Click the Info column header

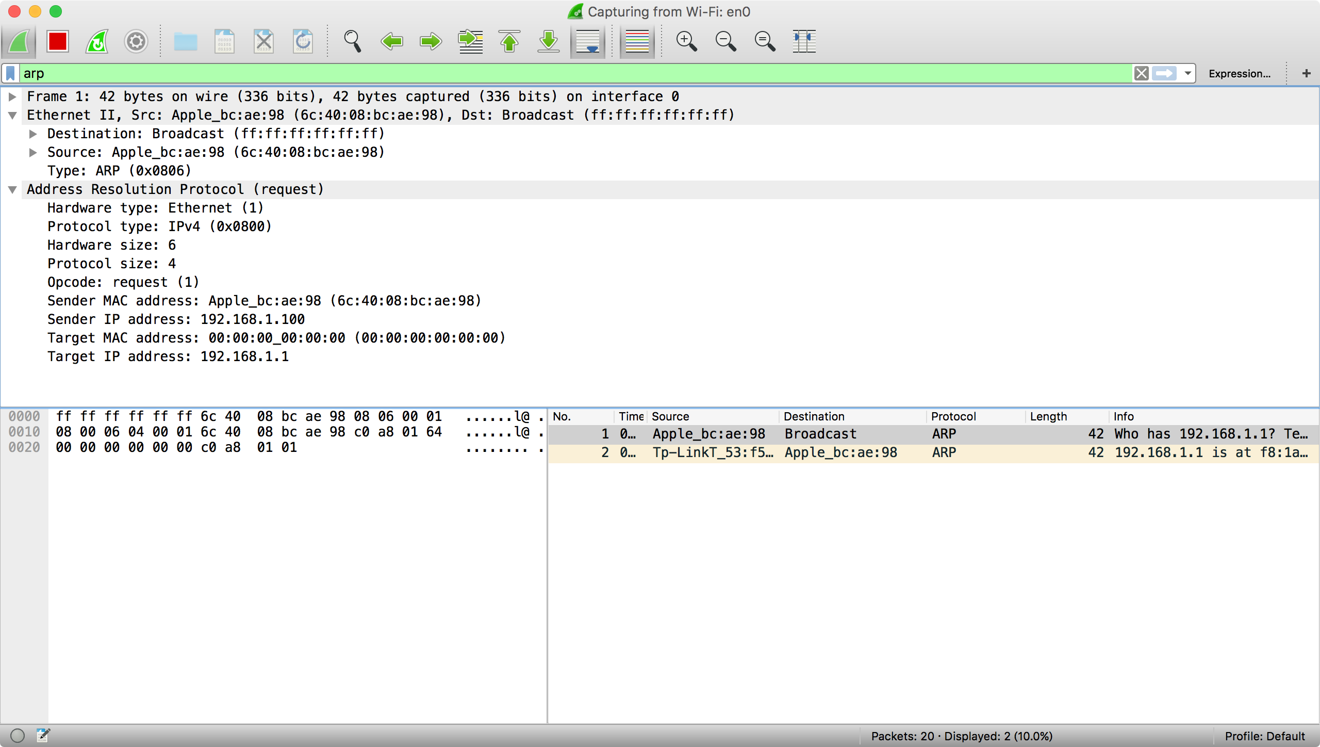[x=1123, y=416]
